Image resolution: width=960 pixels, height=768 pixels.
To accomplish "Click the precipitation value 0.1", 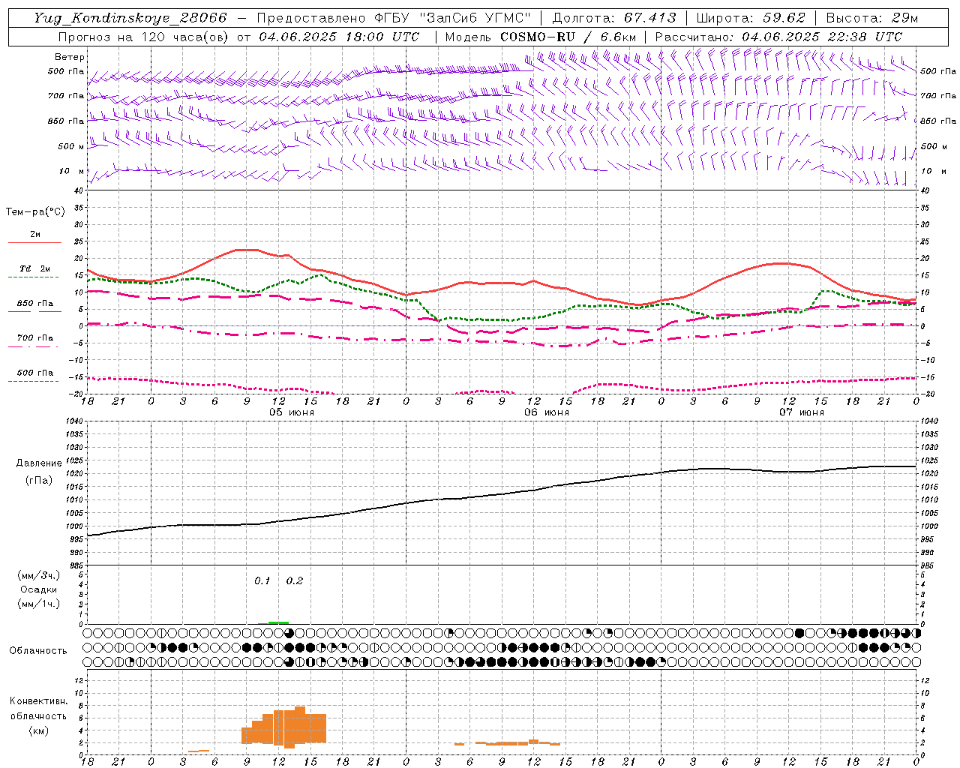I will 262,581.
